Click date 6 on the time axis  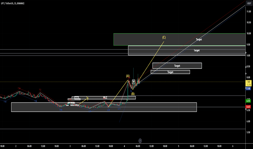coord(233,146)
